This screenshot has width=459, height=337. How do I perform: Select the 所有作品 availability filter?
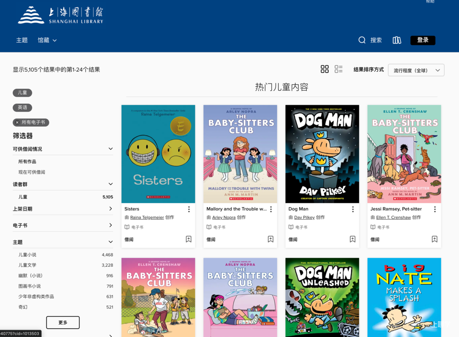[27, 161]
